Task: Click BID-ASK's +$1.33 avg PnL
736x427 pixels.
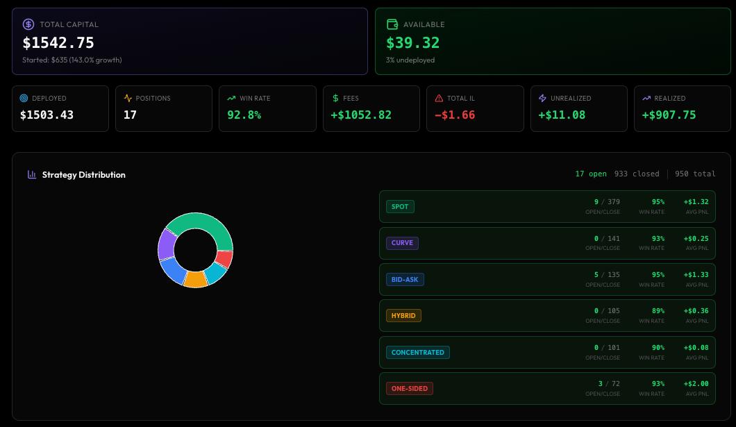Action: click(696, 274)
